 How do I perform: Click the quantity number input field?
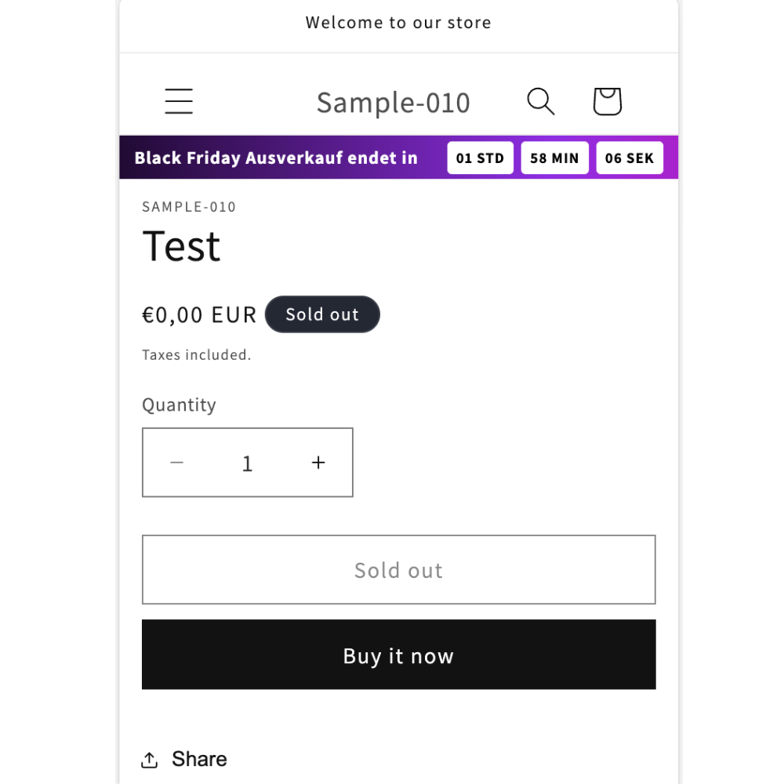pyautogui.click(x=248, y=463)
